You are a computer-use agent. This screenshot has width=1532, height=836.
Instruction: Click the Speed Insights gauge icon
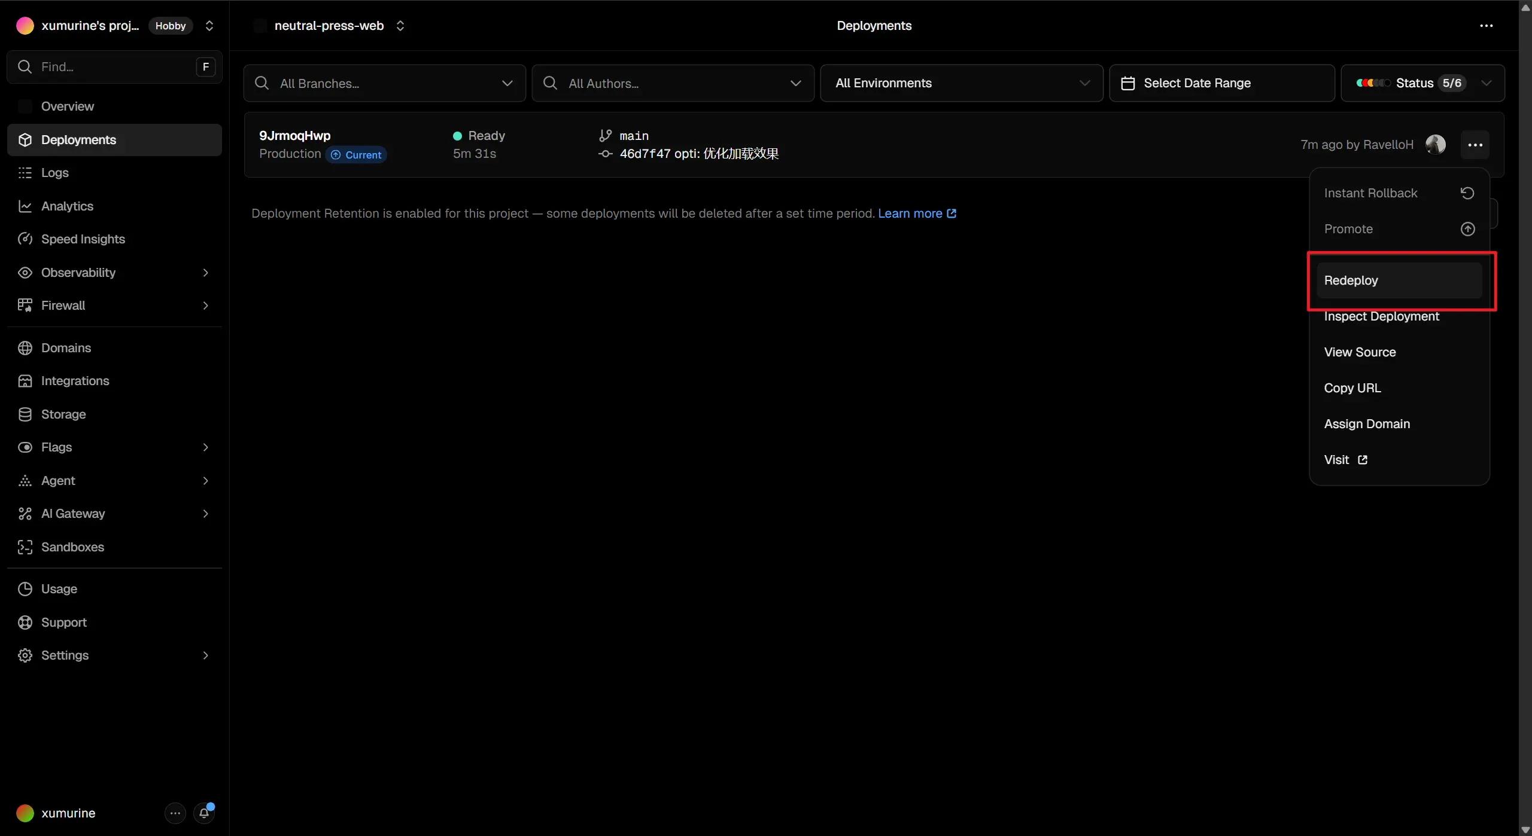pyautogui.click(x=25, y=239)
